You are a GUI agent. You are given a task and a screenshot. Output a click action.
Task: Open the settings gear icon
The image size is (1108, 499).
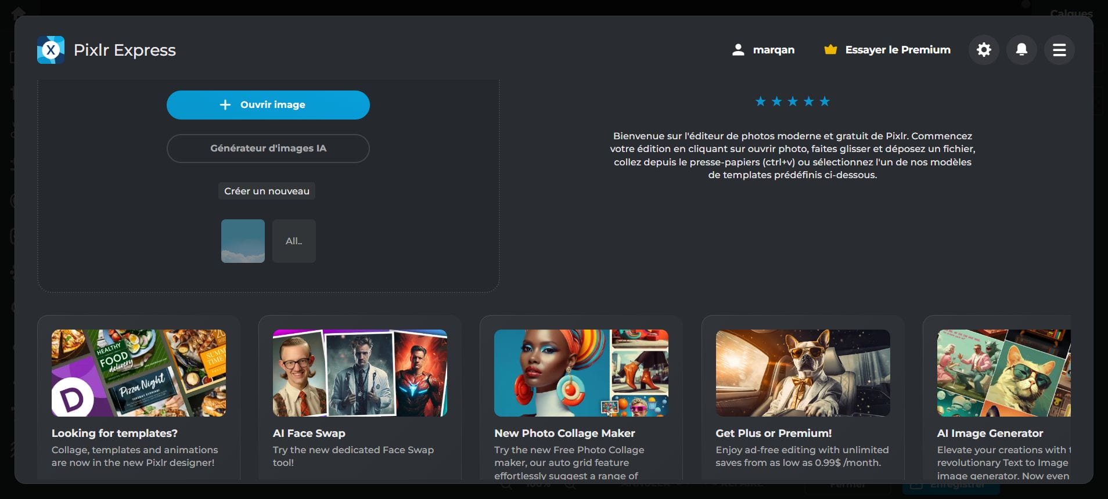click(x=984, y=50)
